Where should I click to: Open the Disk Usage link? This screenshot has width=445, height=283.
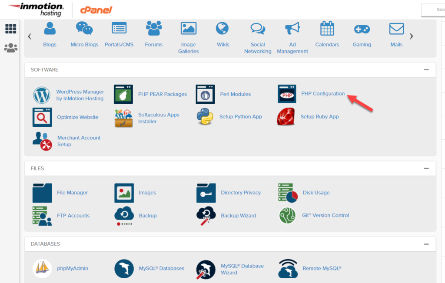[316, 193]
